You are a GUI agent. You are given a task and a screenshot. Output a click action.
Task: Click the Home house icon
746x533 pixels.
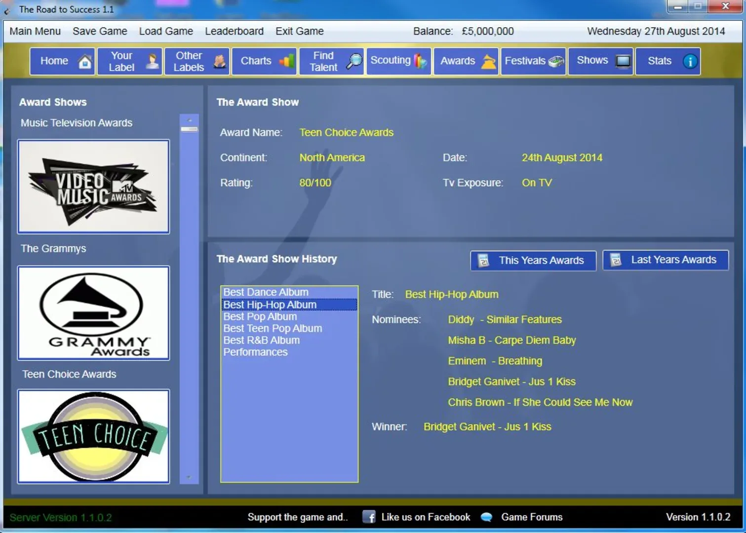[x=85, y=62]
